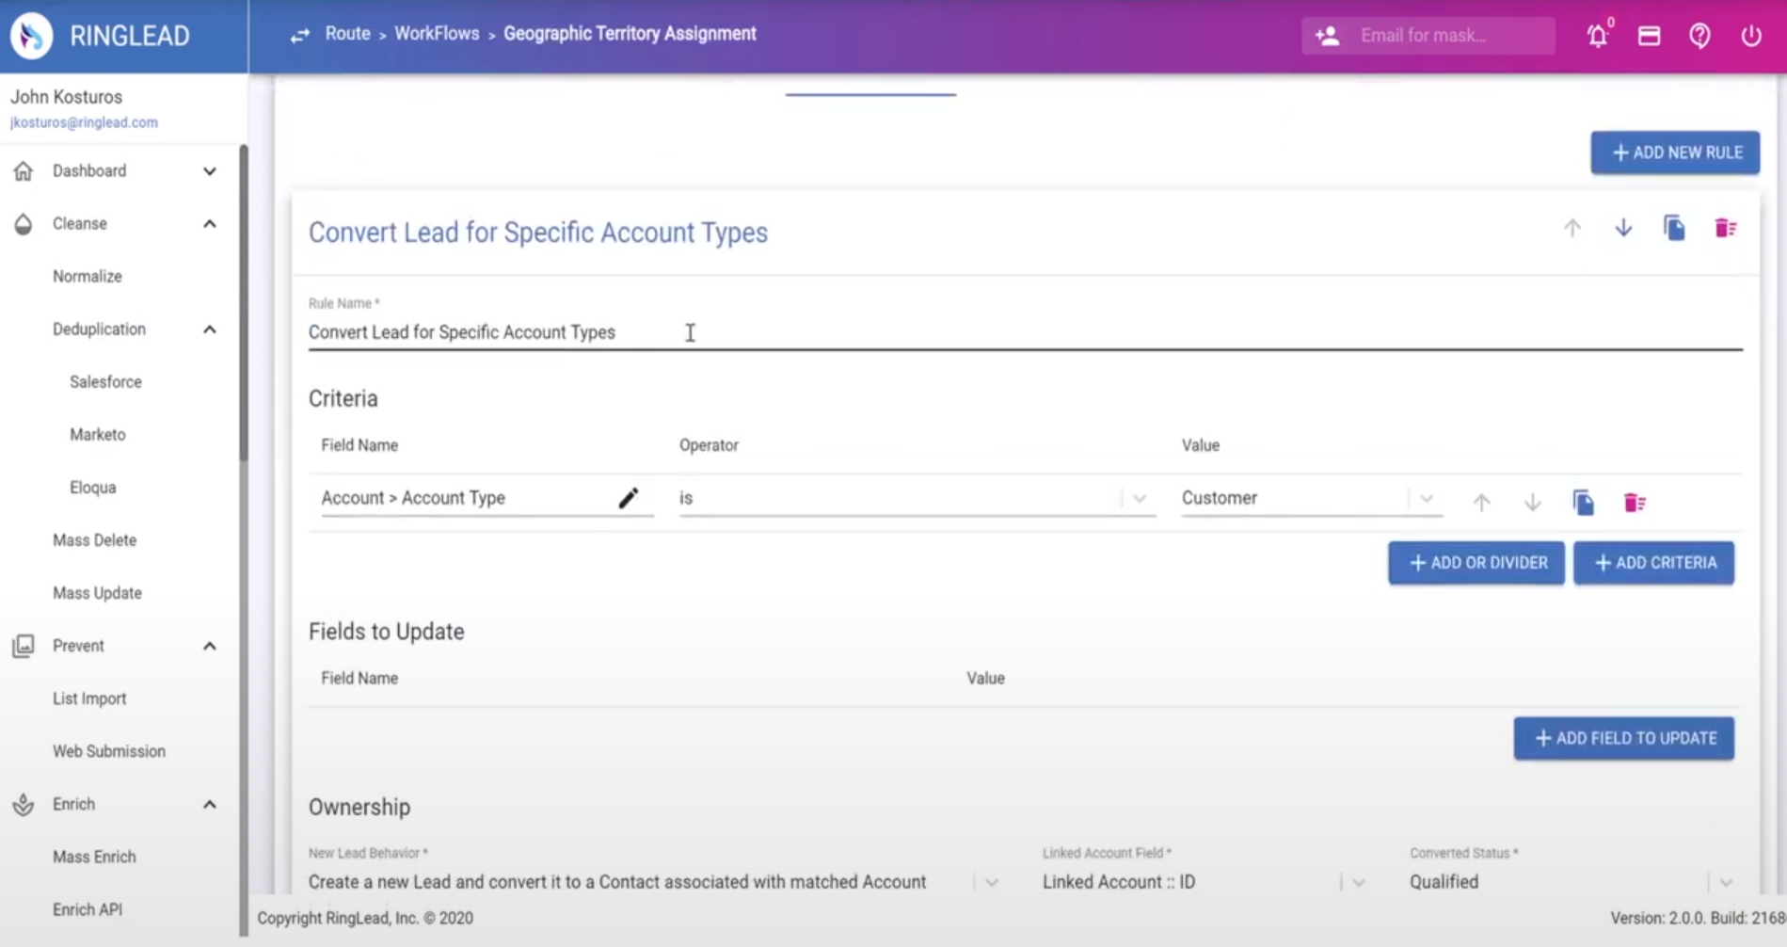Open the billing card icon

point(1649,36)
